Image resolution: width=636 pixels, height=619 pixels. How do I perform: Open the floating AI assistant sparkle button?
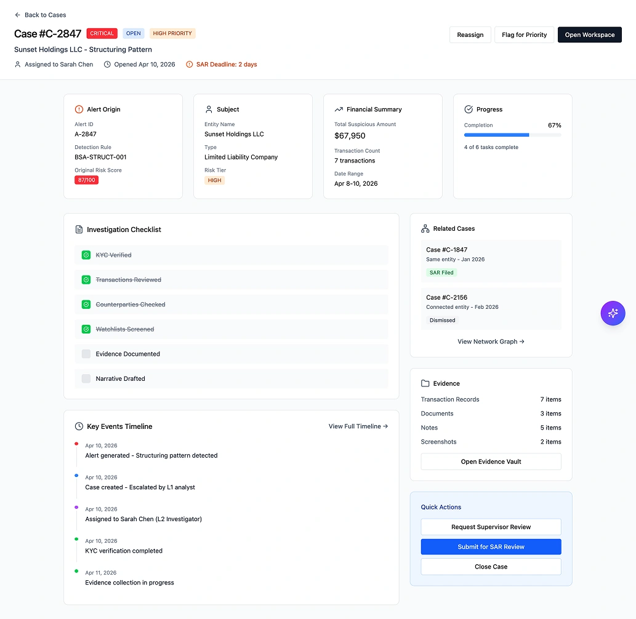point(613,313)
